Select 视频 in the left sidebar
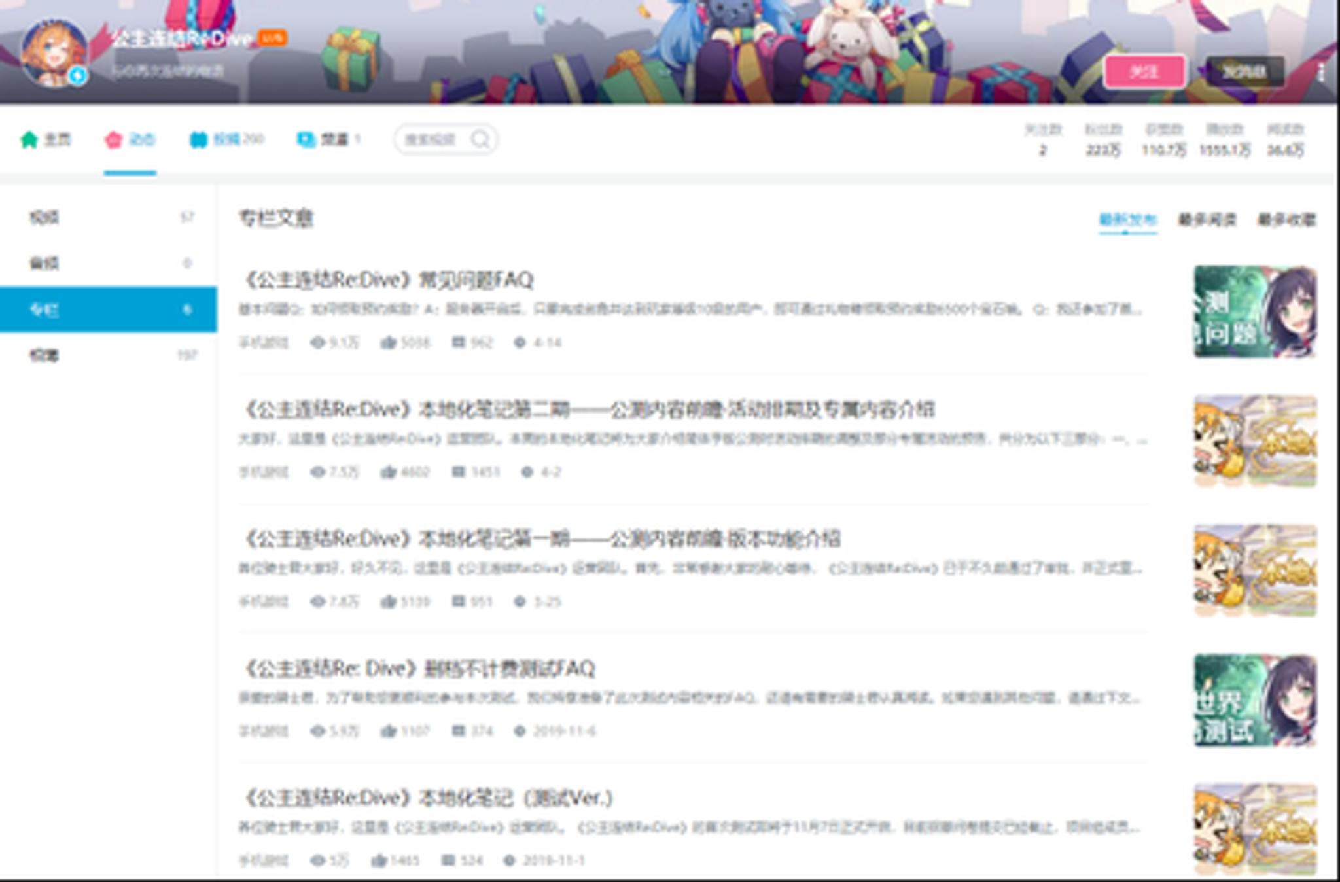The height and width of the screenshot is (882, 1340). [x=109, y=217]
